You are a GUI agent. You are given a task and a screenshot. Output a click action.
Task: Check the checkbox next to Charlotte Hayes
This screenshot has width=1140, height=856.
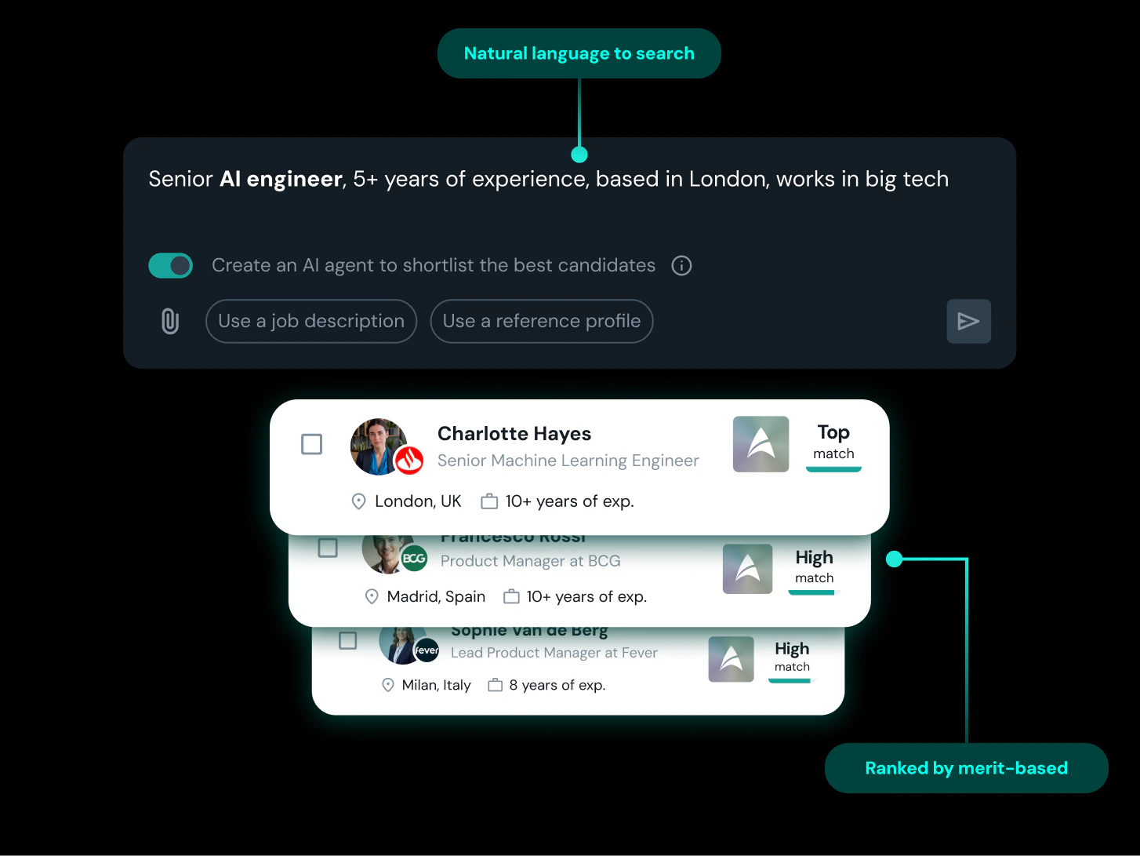point(311,443)
